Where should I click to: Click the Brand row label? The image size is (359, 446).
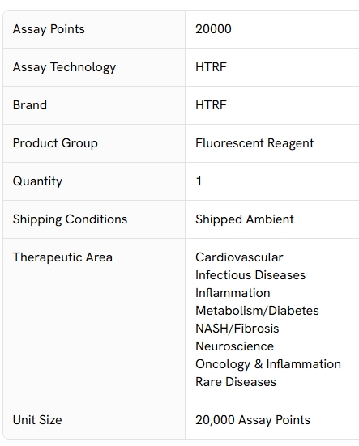[x=30, y=105]
